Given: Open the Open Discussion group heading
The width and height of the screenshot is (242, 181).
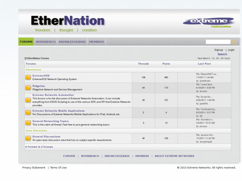Looking at the screenshot, I should pyautogui.click(x=36, y=131).
